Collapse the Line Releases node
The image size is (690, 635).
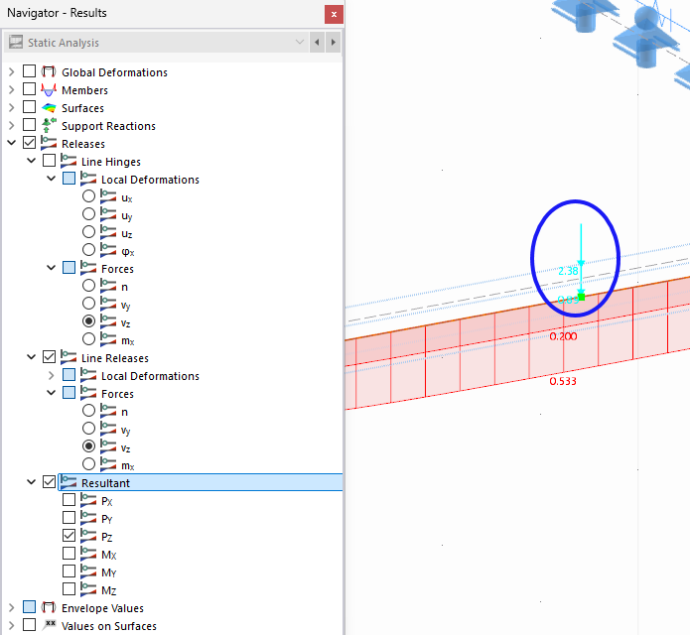click(x=32, y=357)
